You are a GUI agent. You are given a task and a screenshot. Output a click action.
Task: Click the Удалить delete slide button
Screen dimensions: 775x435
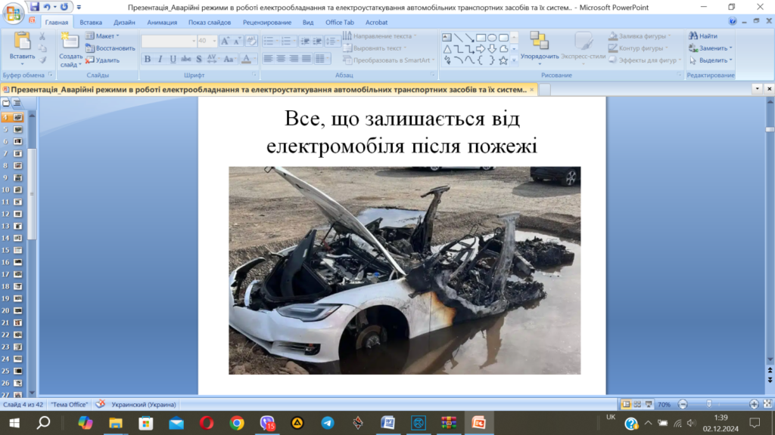[102, 60]
